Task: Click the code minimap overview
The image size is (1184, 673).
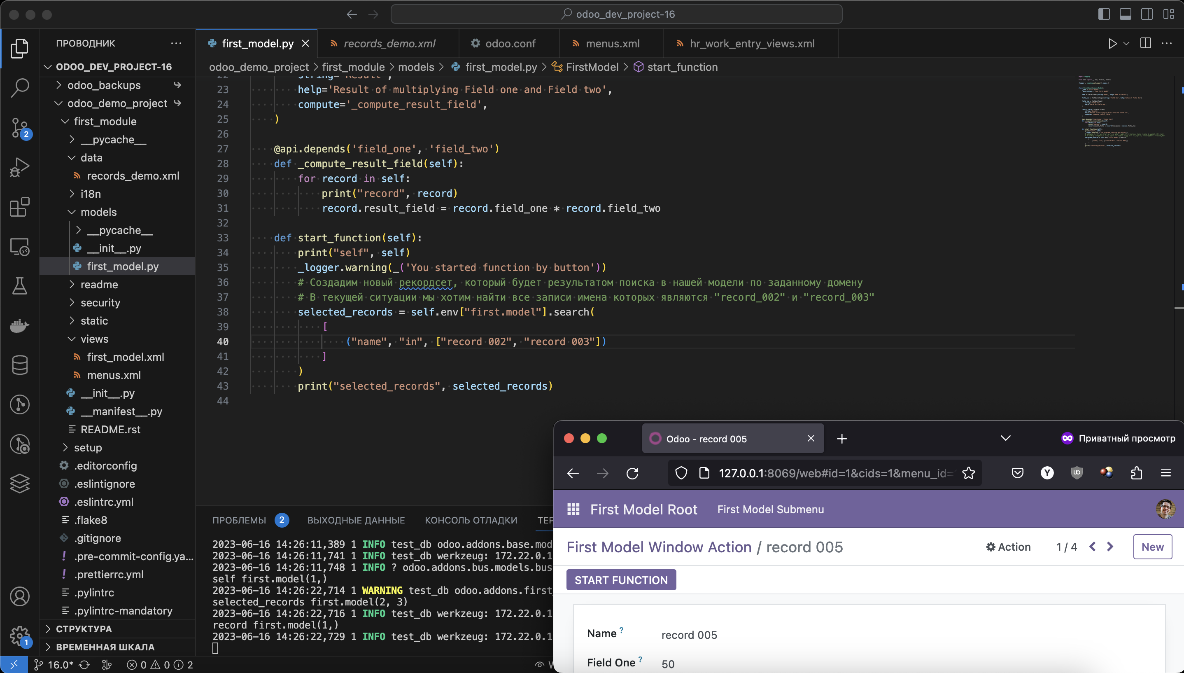Action: coord(1123,111)
